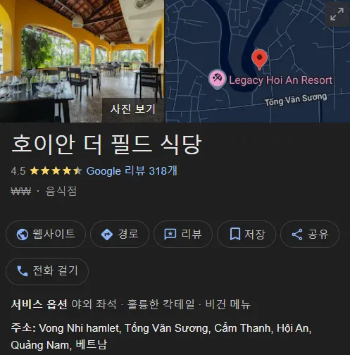Click the globe icon for 웹사이트
Image resolution: width=350 pixels, height=355 pixels.
pos(23,235)
